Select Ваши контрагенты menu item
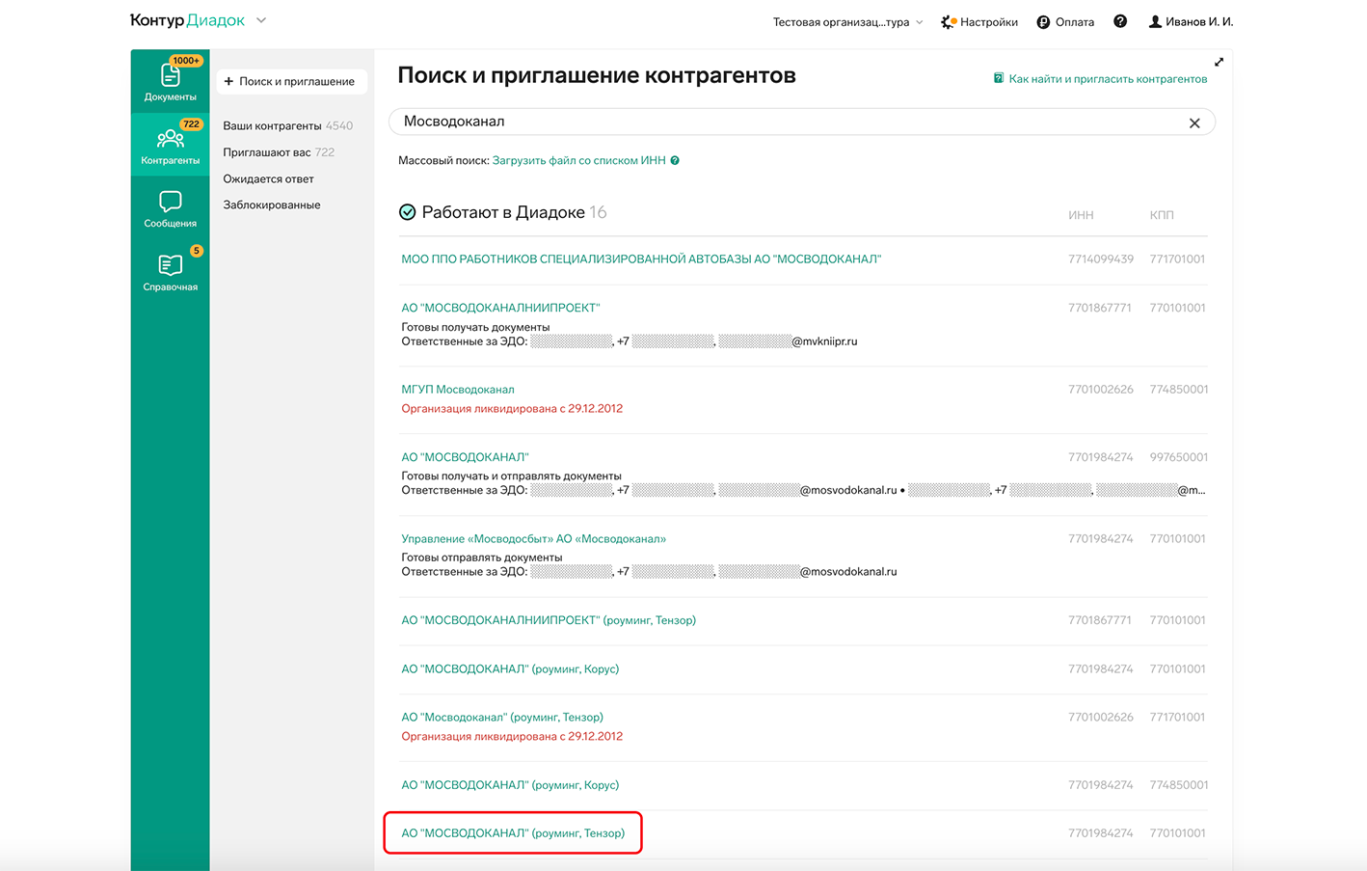 [x=272, y=125]
